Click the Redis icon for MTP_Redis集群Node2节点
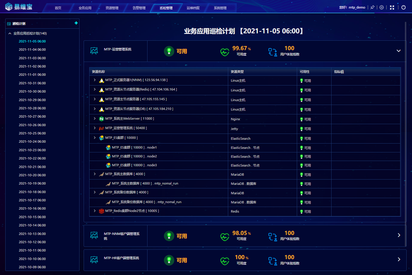Image resolution: width=412 pixels, height=275 pixels. (102, 211)
